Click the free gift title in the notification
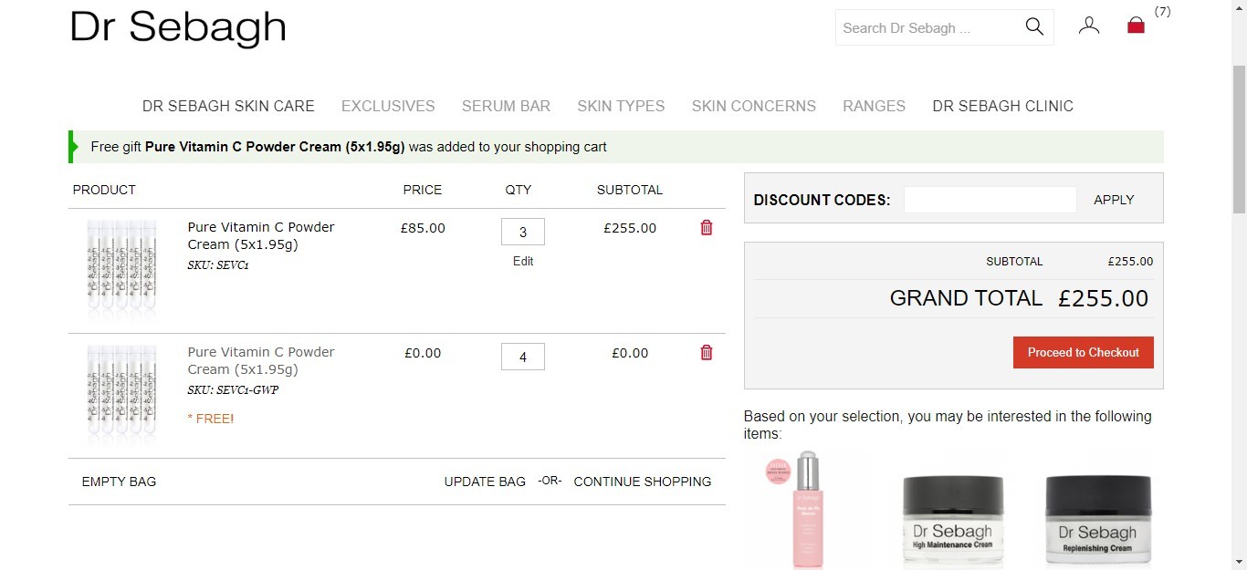 (275, 147)
